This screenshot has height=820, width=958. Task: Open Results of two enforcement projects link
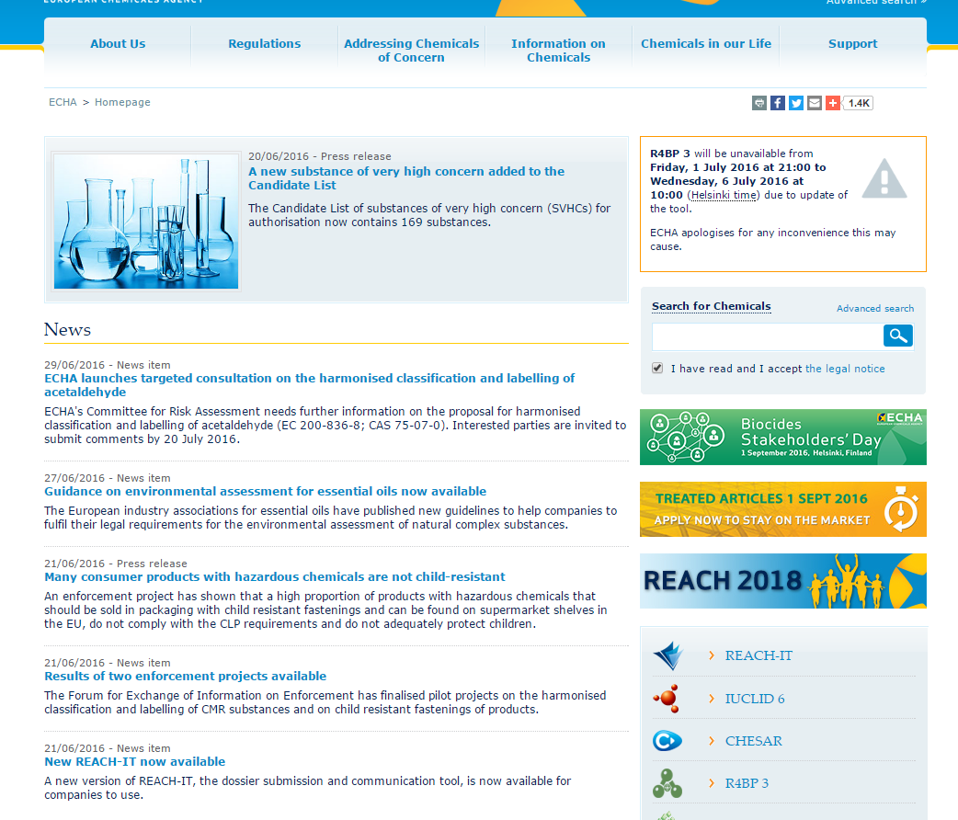tap(185, 676)
